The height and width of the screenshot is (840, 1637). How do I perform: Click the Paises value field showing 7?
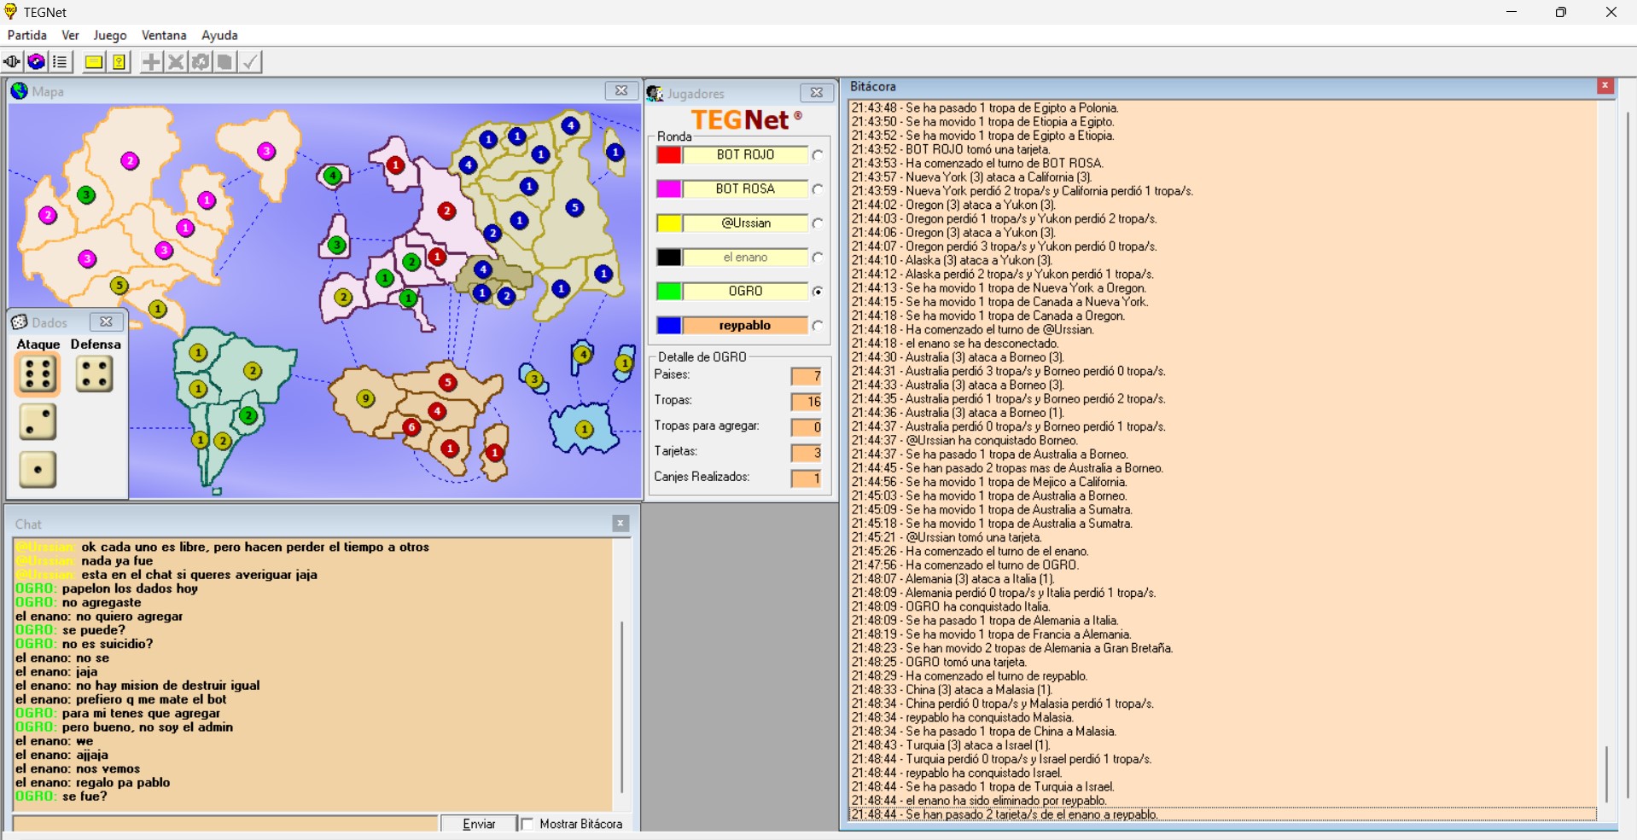point(806,376)
